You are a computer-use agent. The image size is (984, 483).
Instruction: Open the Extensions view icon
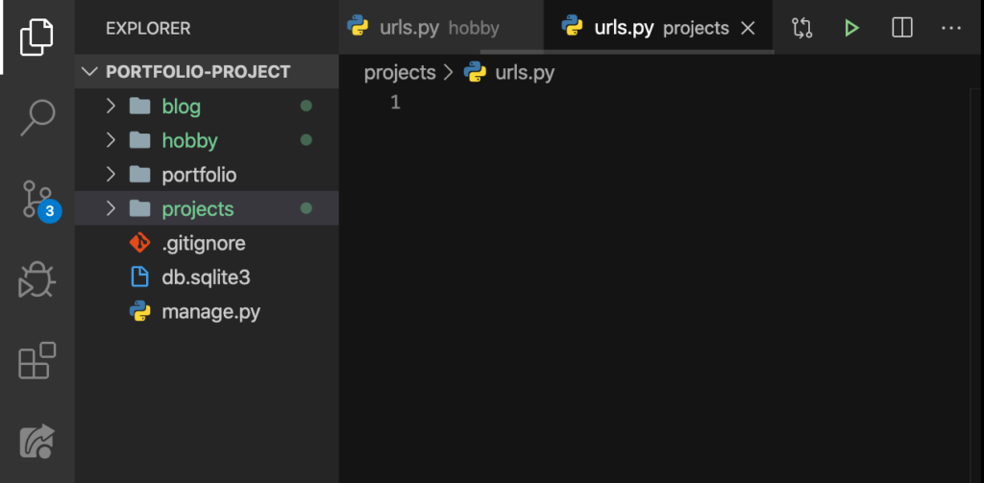tap(37, 360)
